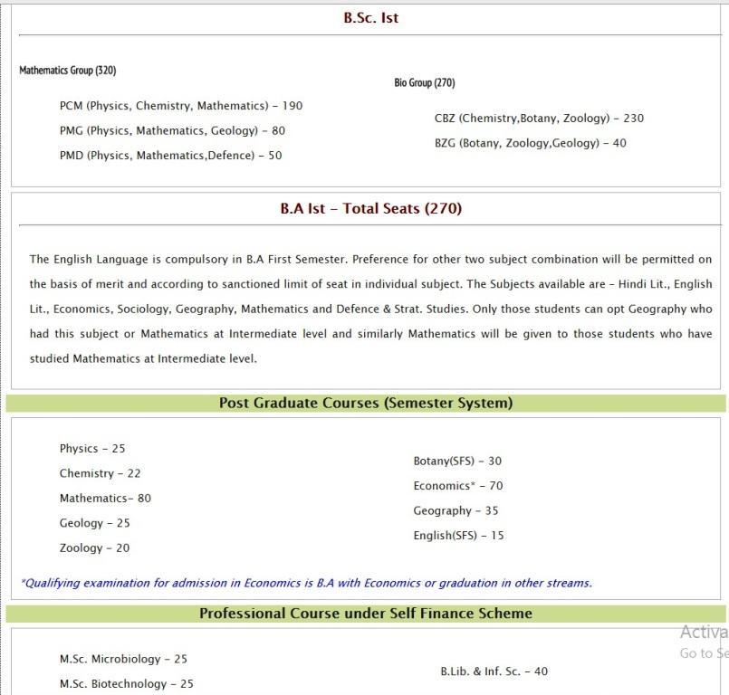Click the B.Sc. Ist heading

click(370, 18)
